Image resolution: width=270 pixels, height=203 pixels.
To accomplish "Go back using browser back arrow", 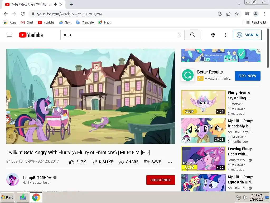I will (6, 14).
